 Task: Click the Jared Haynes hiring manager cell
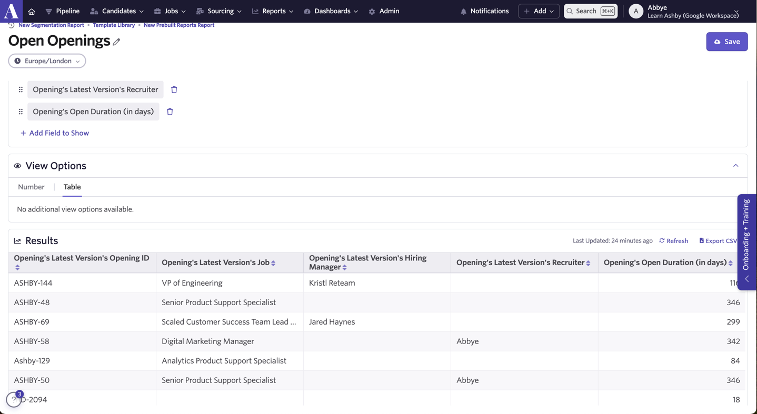click(x=377, y=322)
